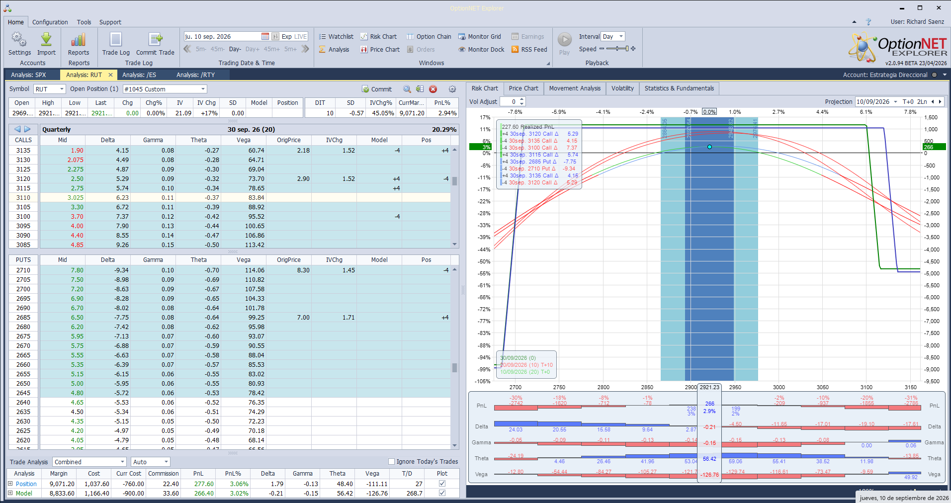
Task: Step forward 5 minutes with 5m+
Action: (x=290, y=49)
